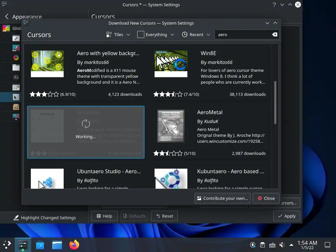Click the Reset button

pos(164,216)
